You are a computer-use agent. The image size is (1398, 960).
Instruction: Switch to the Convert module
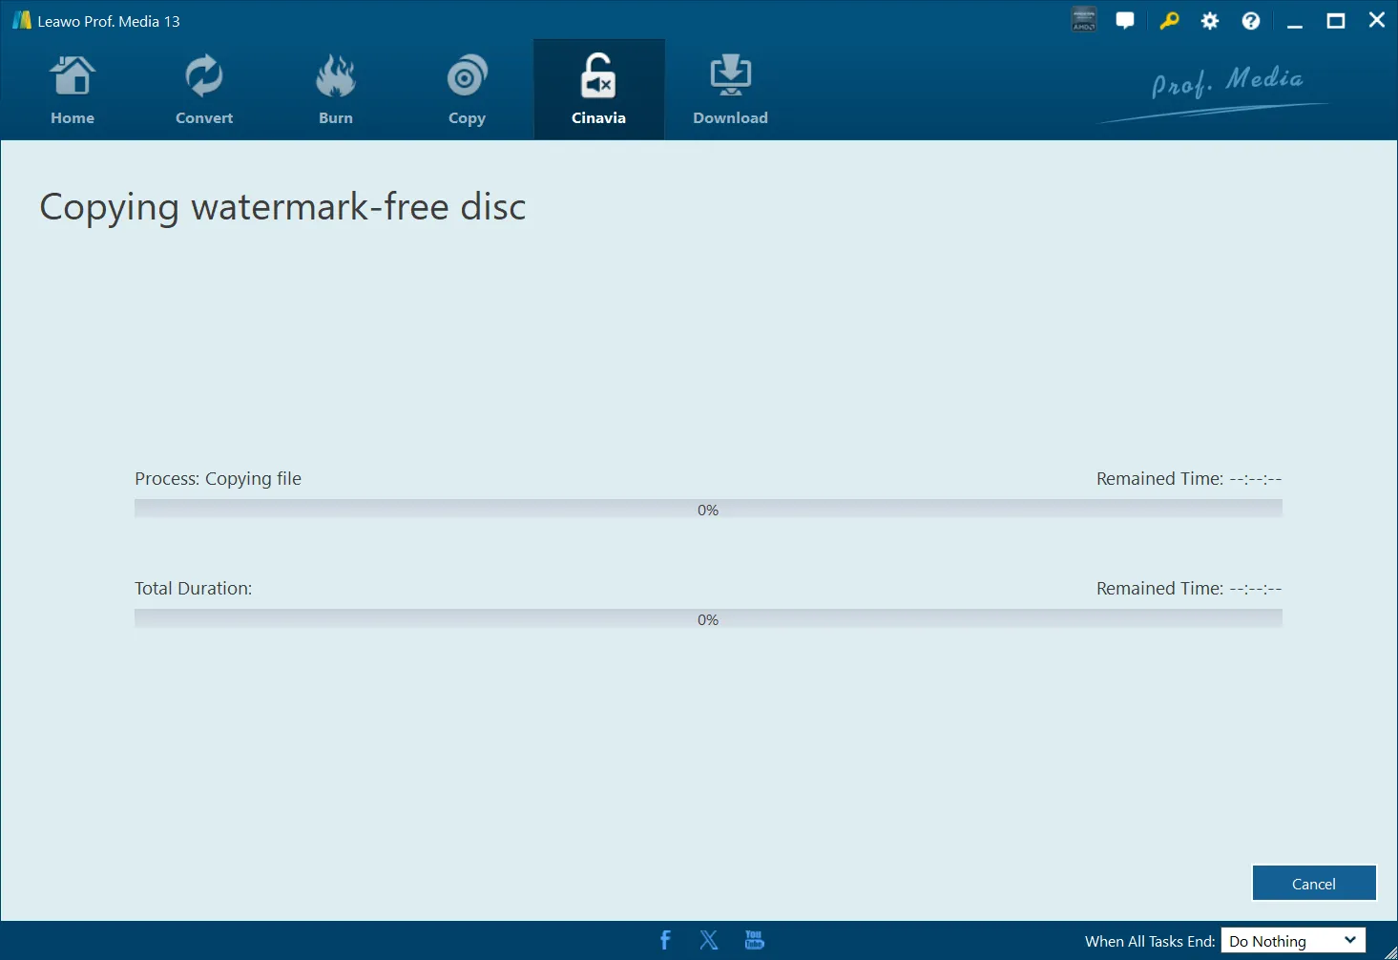(204, 90)
